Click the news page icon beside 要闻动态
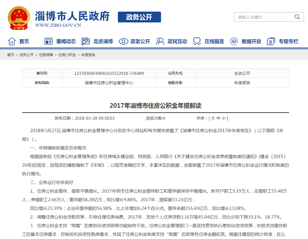308x239 pixels. (49, 42)
